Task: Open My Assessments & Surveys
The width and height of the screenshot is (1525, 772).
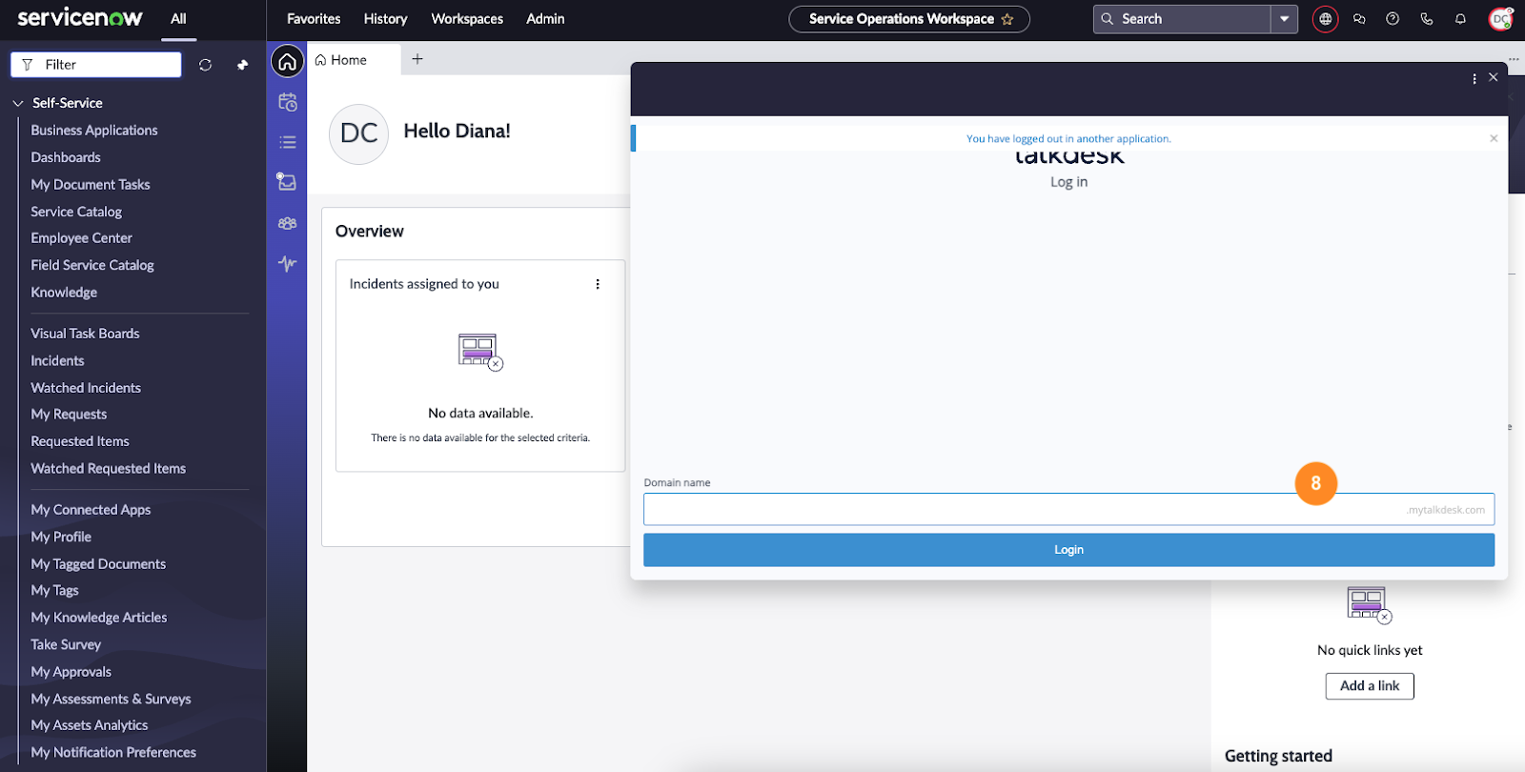Action: pyautogui.click(x=111, y=700)
